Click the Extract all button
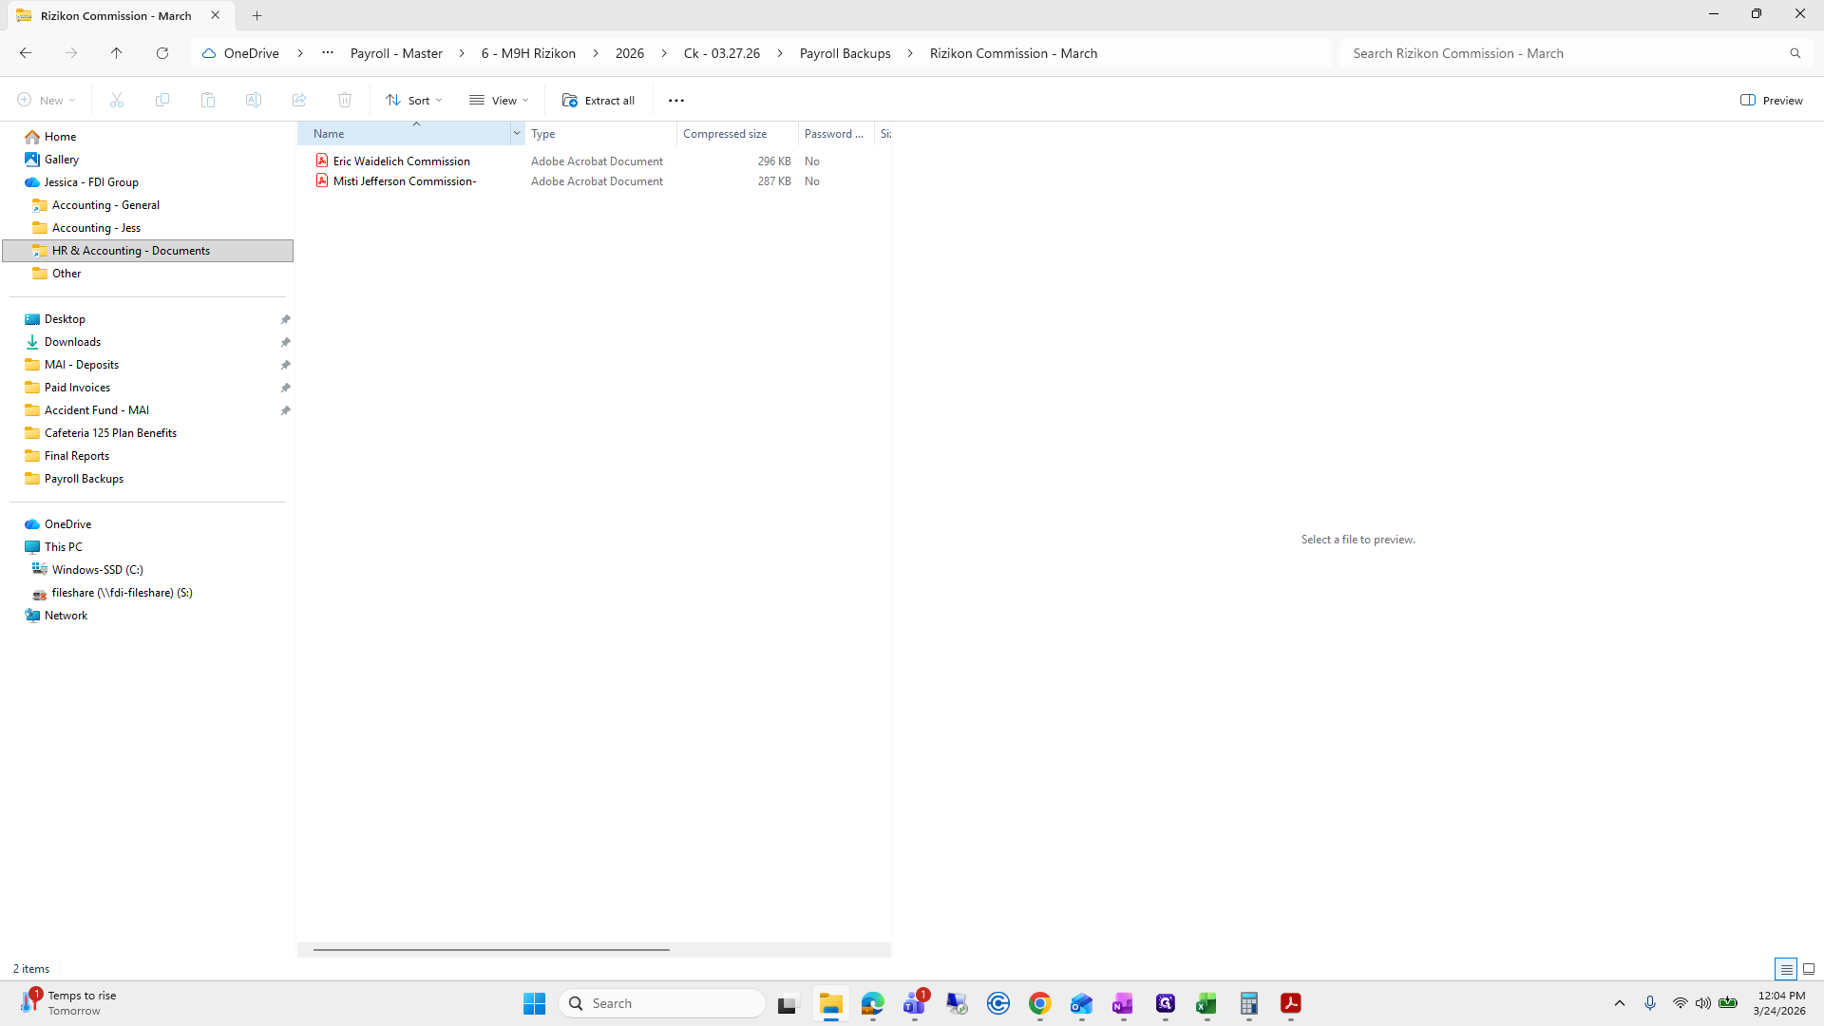This screenshot has width=1824, height=1026. pyautogui.click(x=598, y=100)
